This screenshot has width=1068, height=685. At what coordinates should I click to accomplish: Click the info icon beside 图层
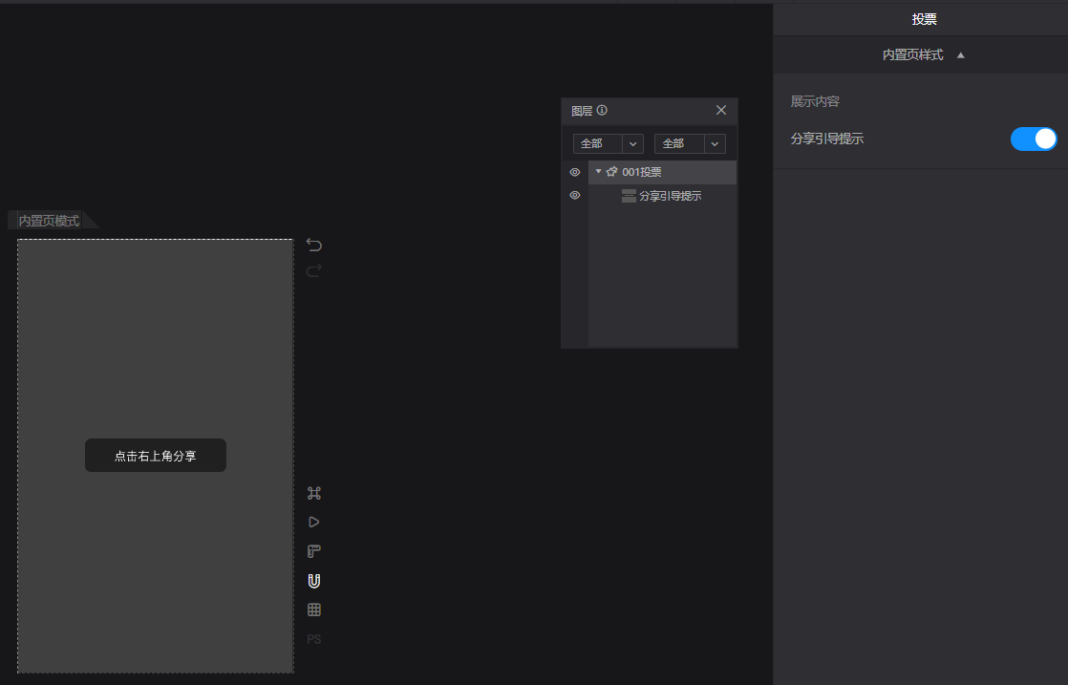tap(602, 110)
